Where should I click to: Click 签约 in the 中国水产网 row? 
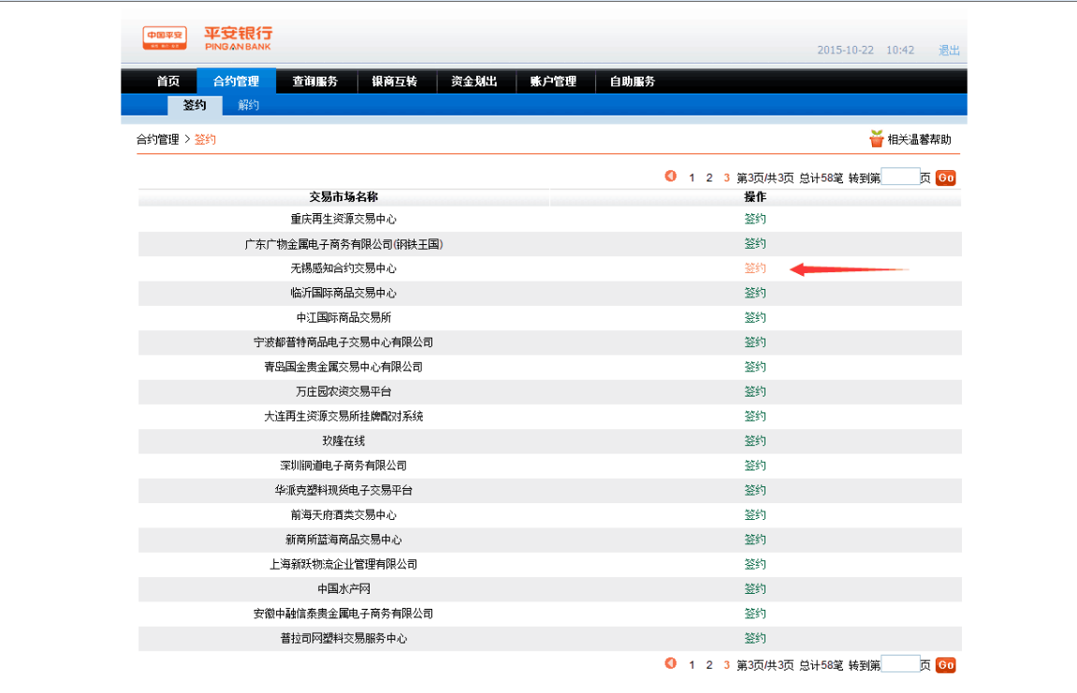point(755,588)
